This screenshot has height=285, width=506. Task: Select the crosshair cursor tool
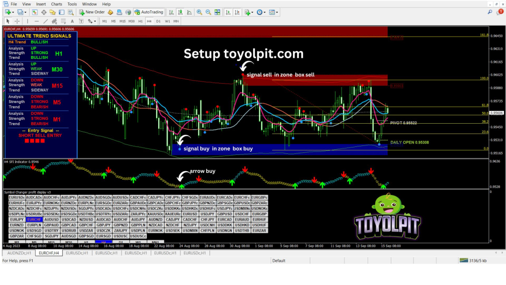(17, 21)
